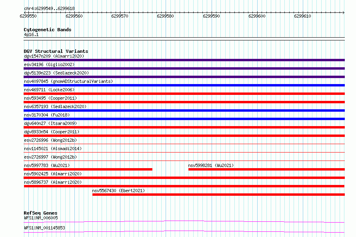Viewport: 356px width, 237px height.
Task: Click ruler position 6299590
Action: click(x=211, y=16)
